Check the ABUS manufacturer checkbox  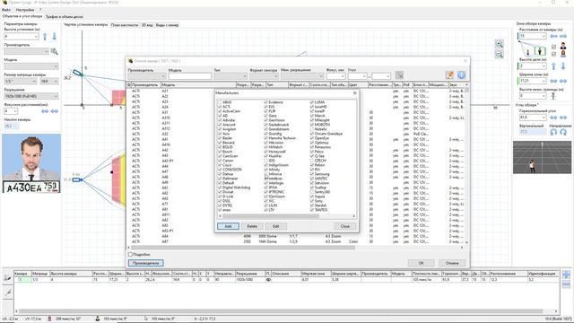(220, 102)
